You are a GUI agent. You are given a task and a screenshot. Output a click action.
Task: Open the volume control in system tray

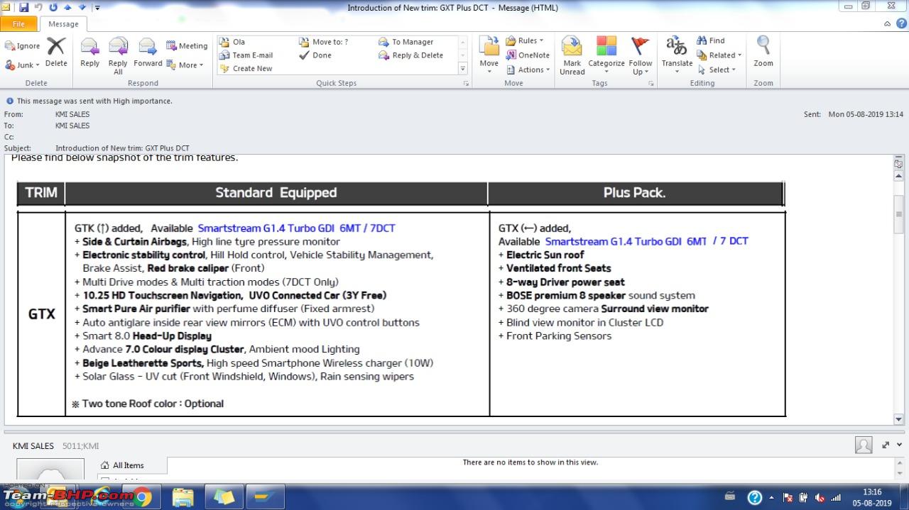(x=820, y=497)
